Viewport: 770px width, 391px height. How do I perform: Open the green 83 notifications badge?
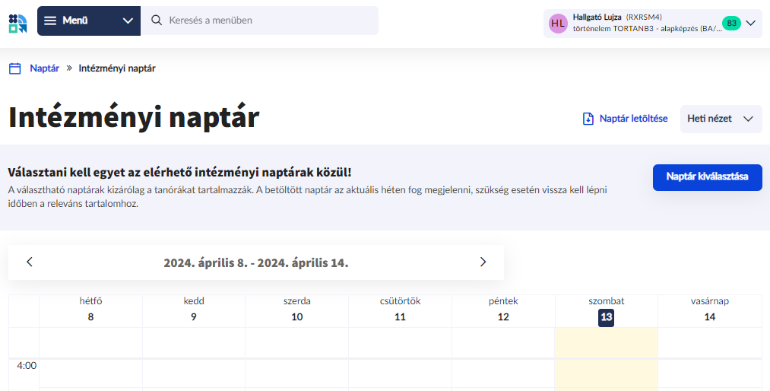coord(731,24)
